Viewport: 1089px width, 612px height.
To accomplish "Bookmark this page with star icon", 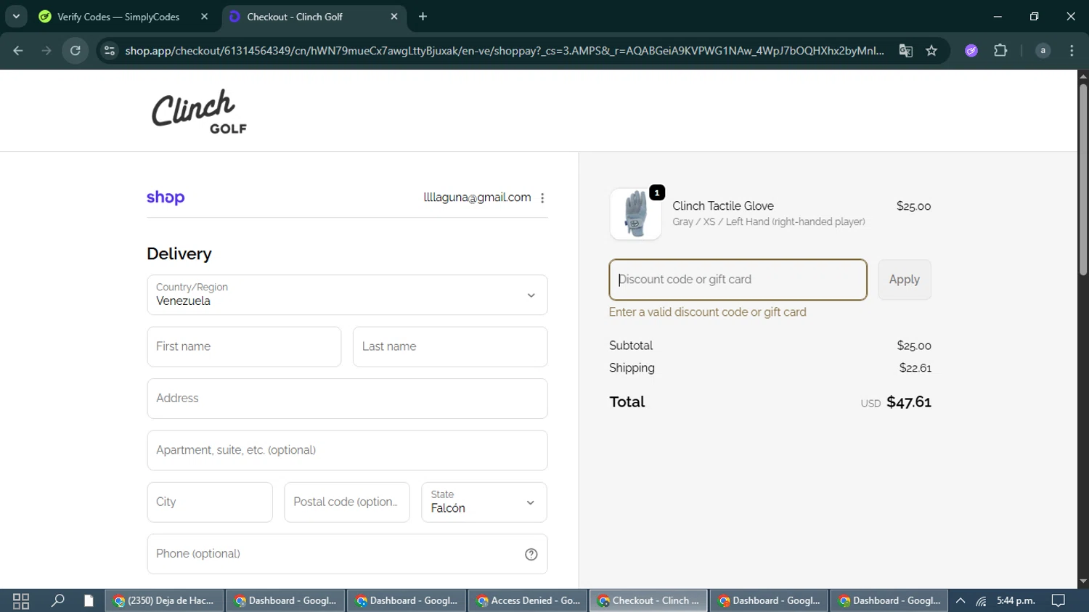I will point(932,51).
